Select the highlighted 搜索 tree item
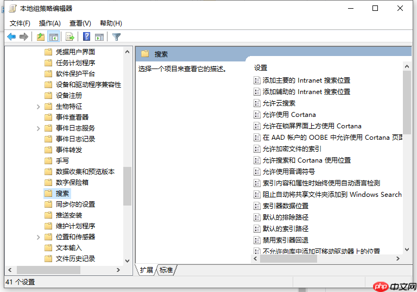 coord(62,194)
